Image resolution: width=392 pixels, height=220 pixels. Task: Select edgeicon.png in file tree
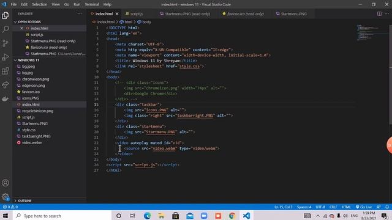coord(33,86)
